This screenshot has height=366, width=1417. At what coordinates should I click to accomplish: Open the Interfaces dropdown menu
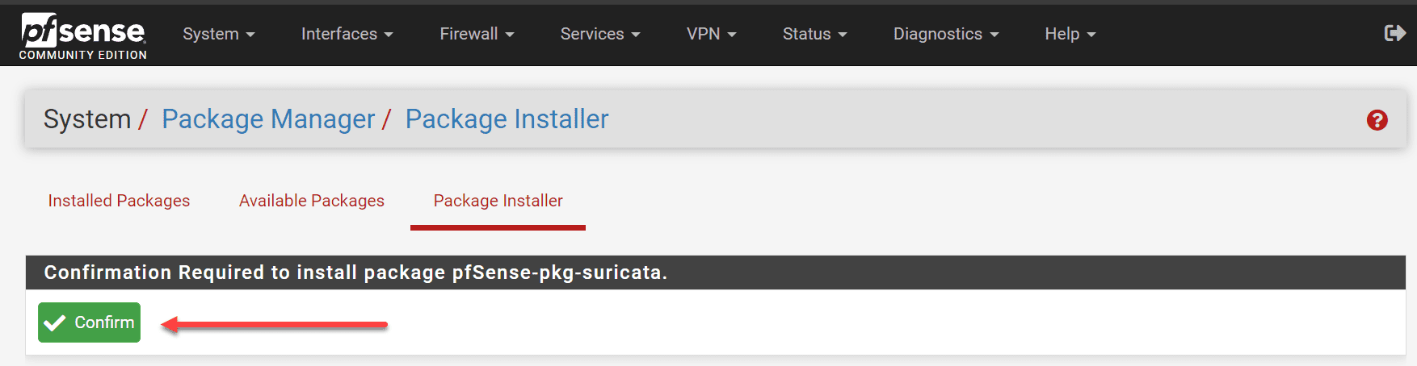pyautogui.click(x=347, y=34)
